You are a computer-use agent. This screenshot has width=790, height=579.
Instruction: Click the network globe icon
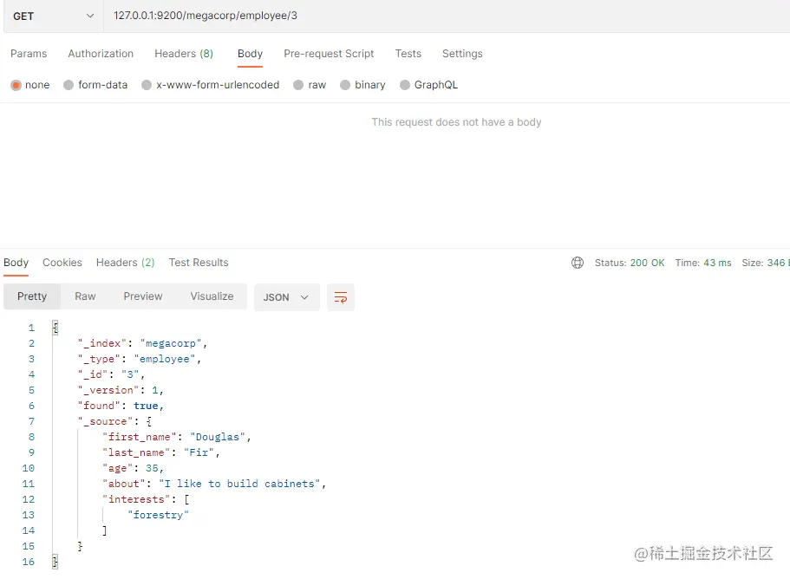pyautogui.click(x=578, y=263)
